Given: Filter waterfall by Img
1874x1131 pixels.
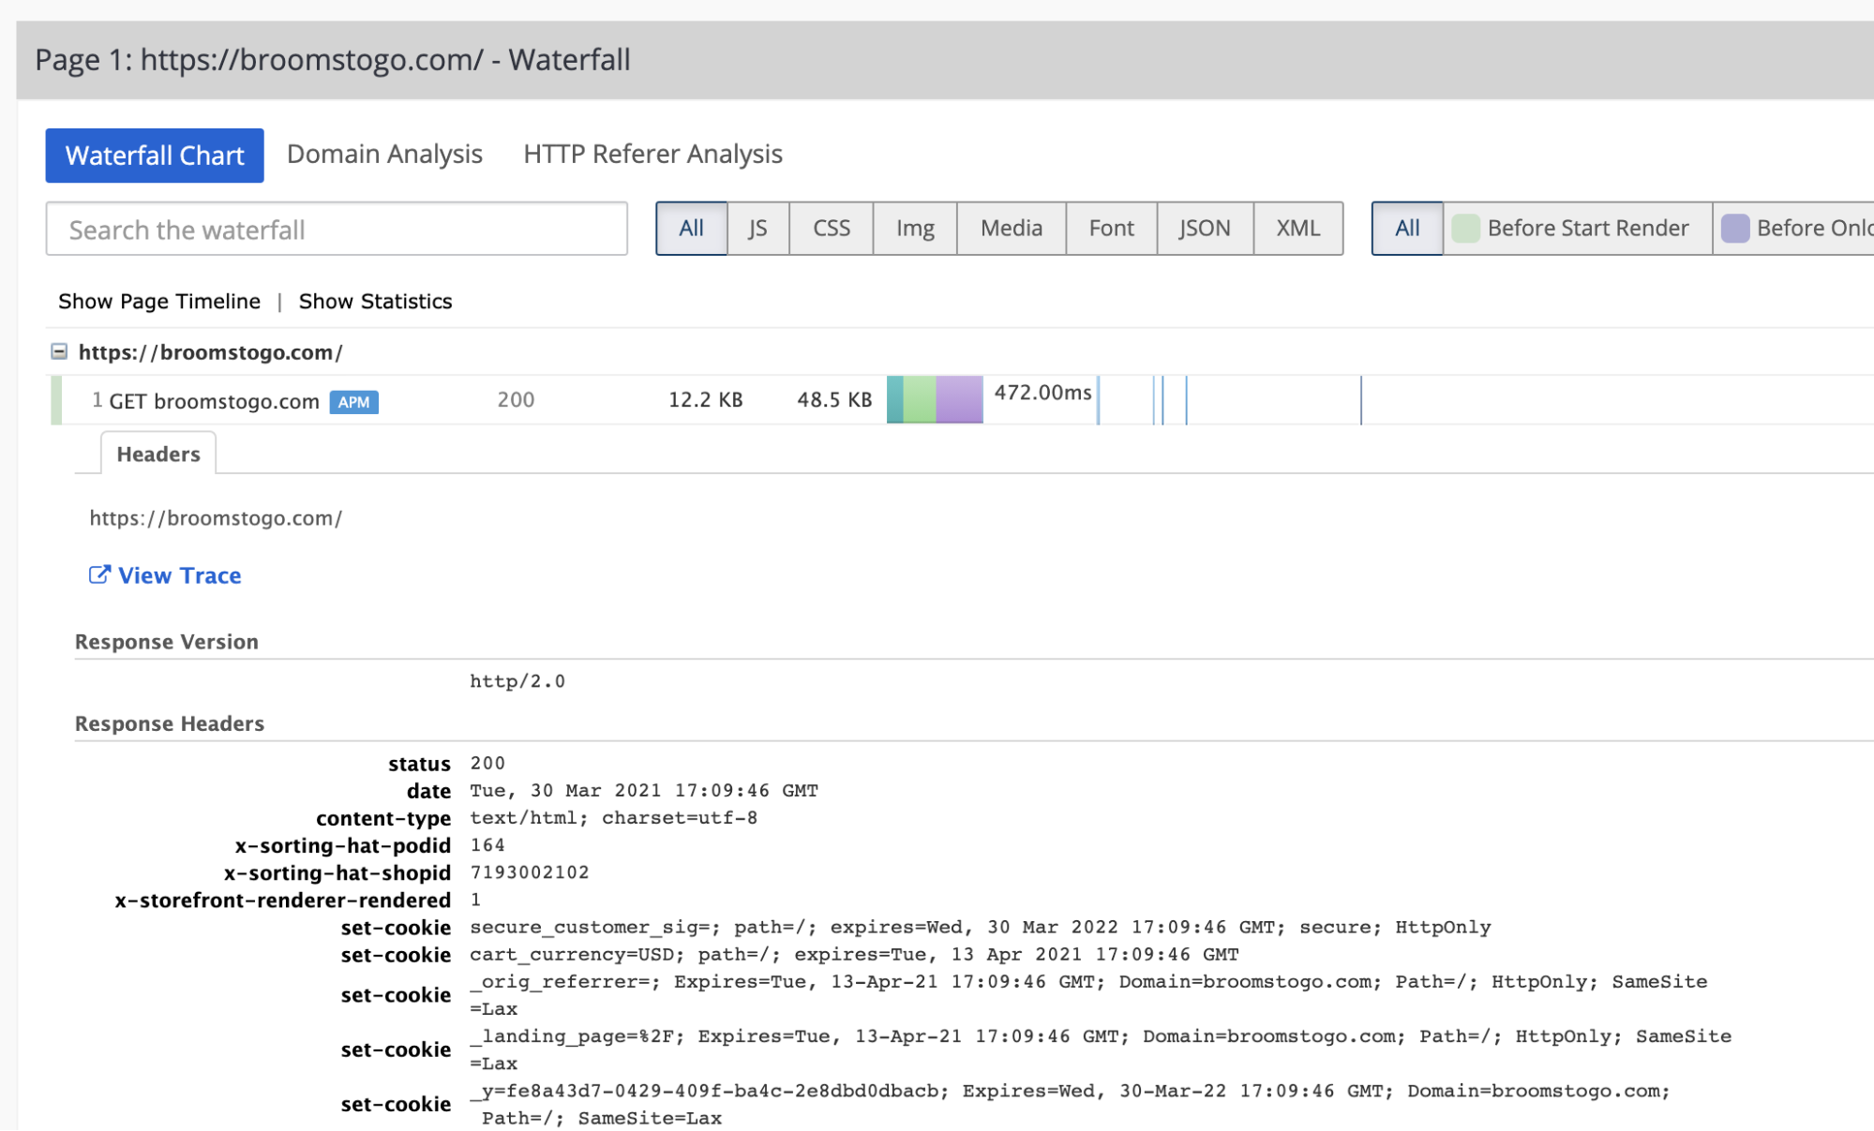Looking at the screenshot, I should pos(915,229).
